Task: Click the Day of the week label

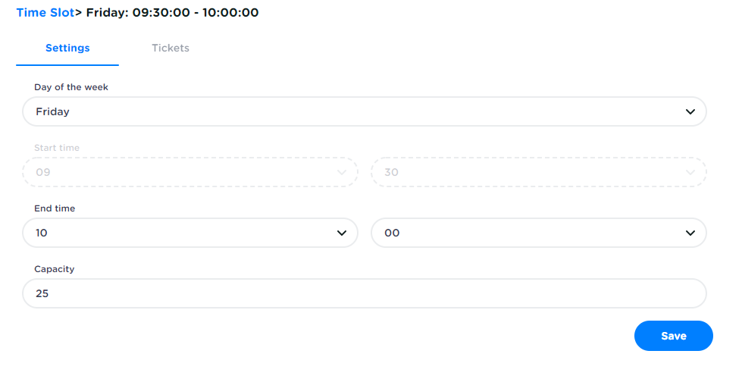Action: 71,87
